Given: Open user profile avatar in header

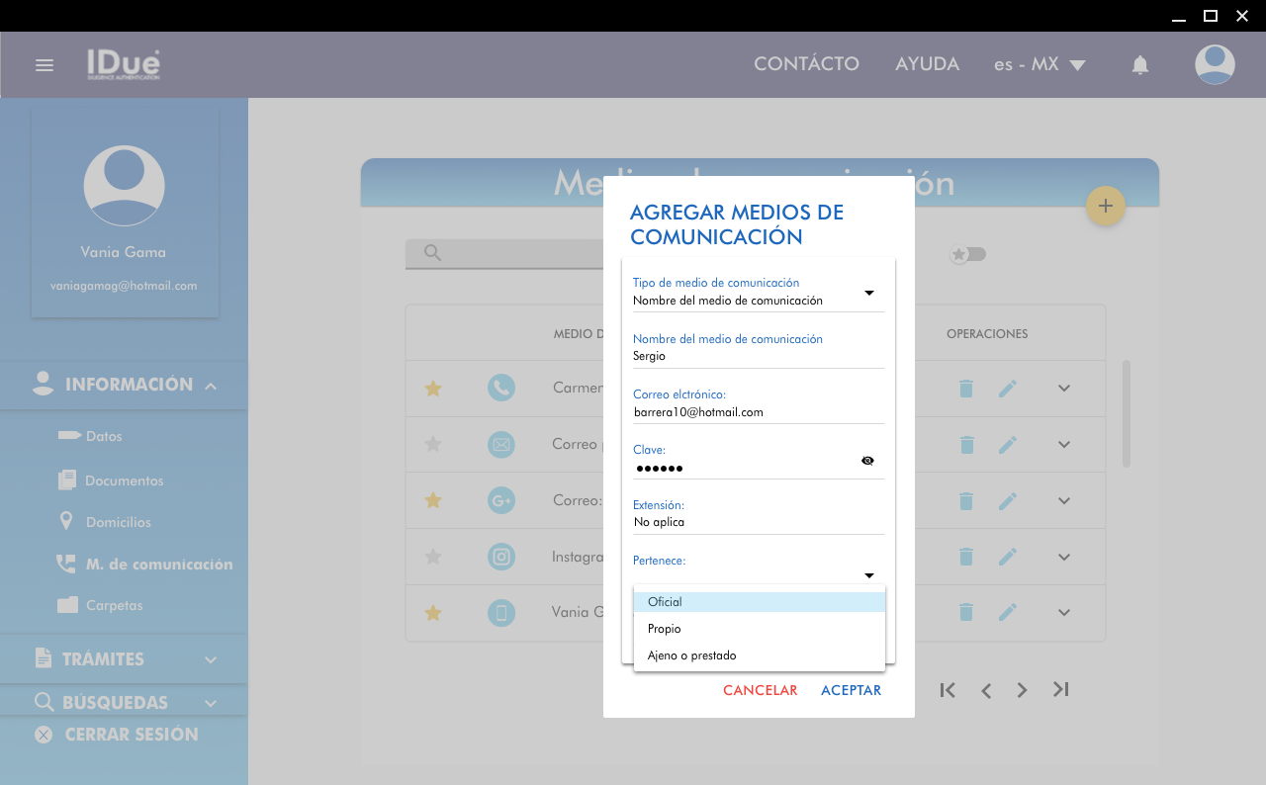Looking at the screenshot, I should [1214, 65].
